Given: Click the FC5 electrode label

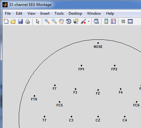Looking at the screenshot, I should click(x=60, y=105).
